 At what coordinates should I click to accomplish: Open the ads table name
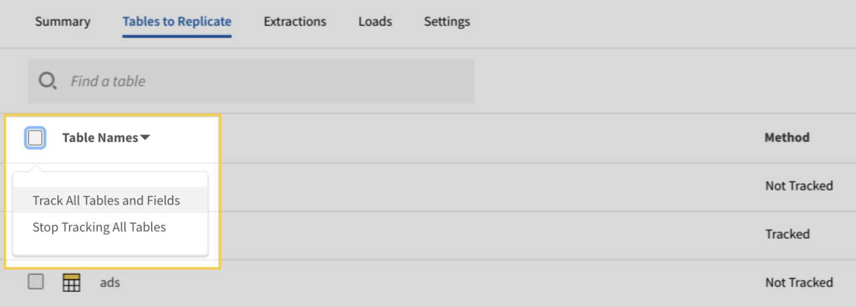coord(110,283)
